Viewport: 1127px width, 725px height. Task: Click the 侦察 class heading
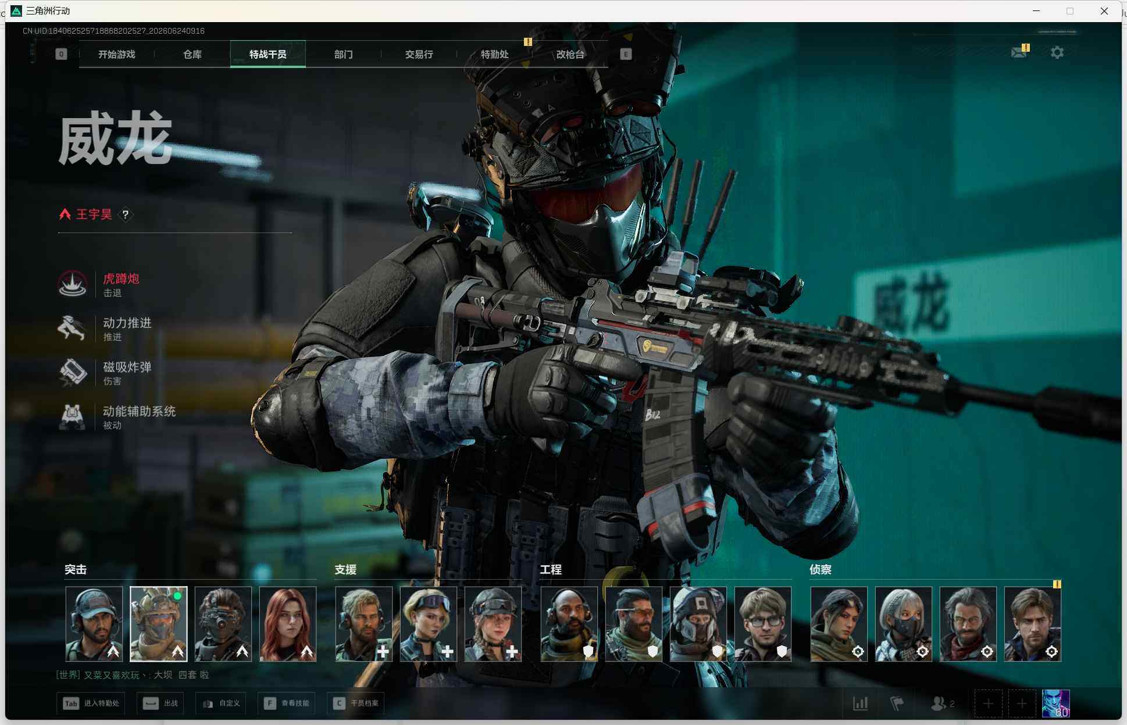coord(821,570)
